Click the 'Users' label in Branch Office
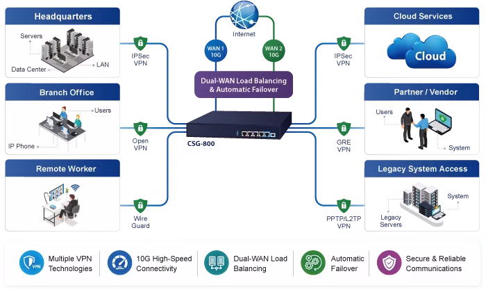 103,111
